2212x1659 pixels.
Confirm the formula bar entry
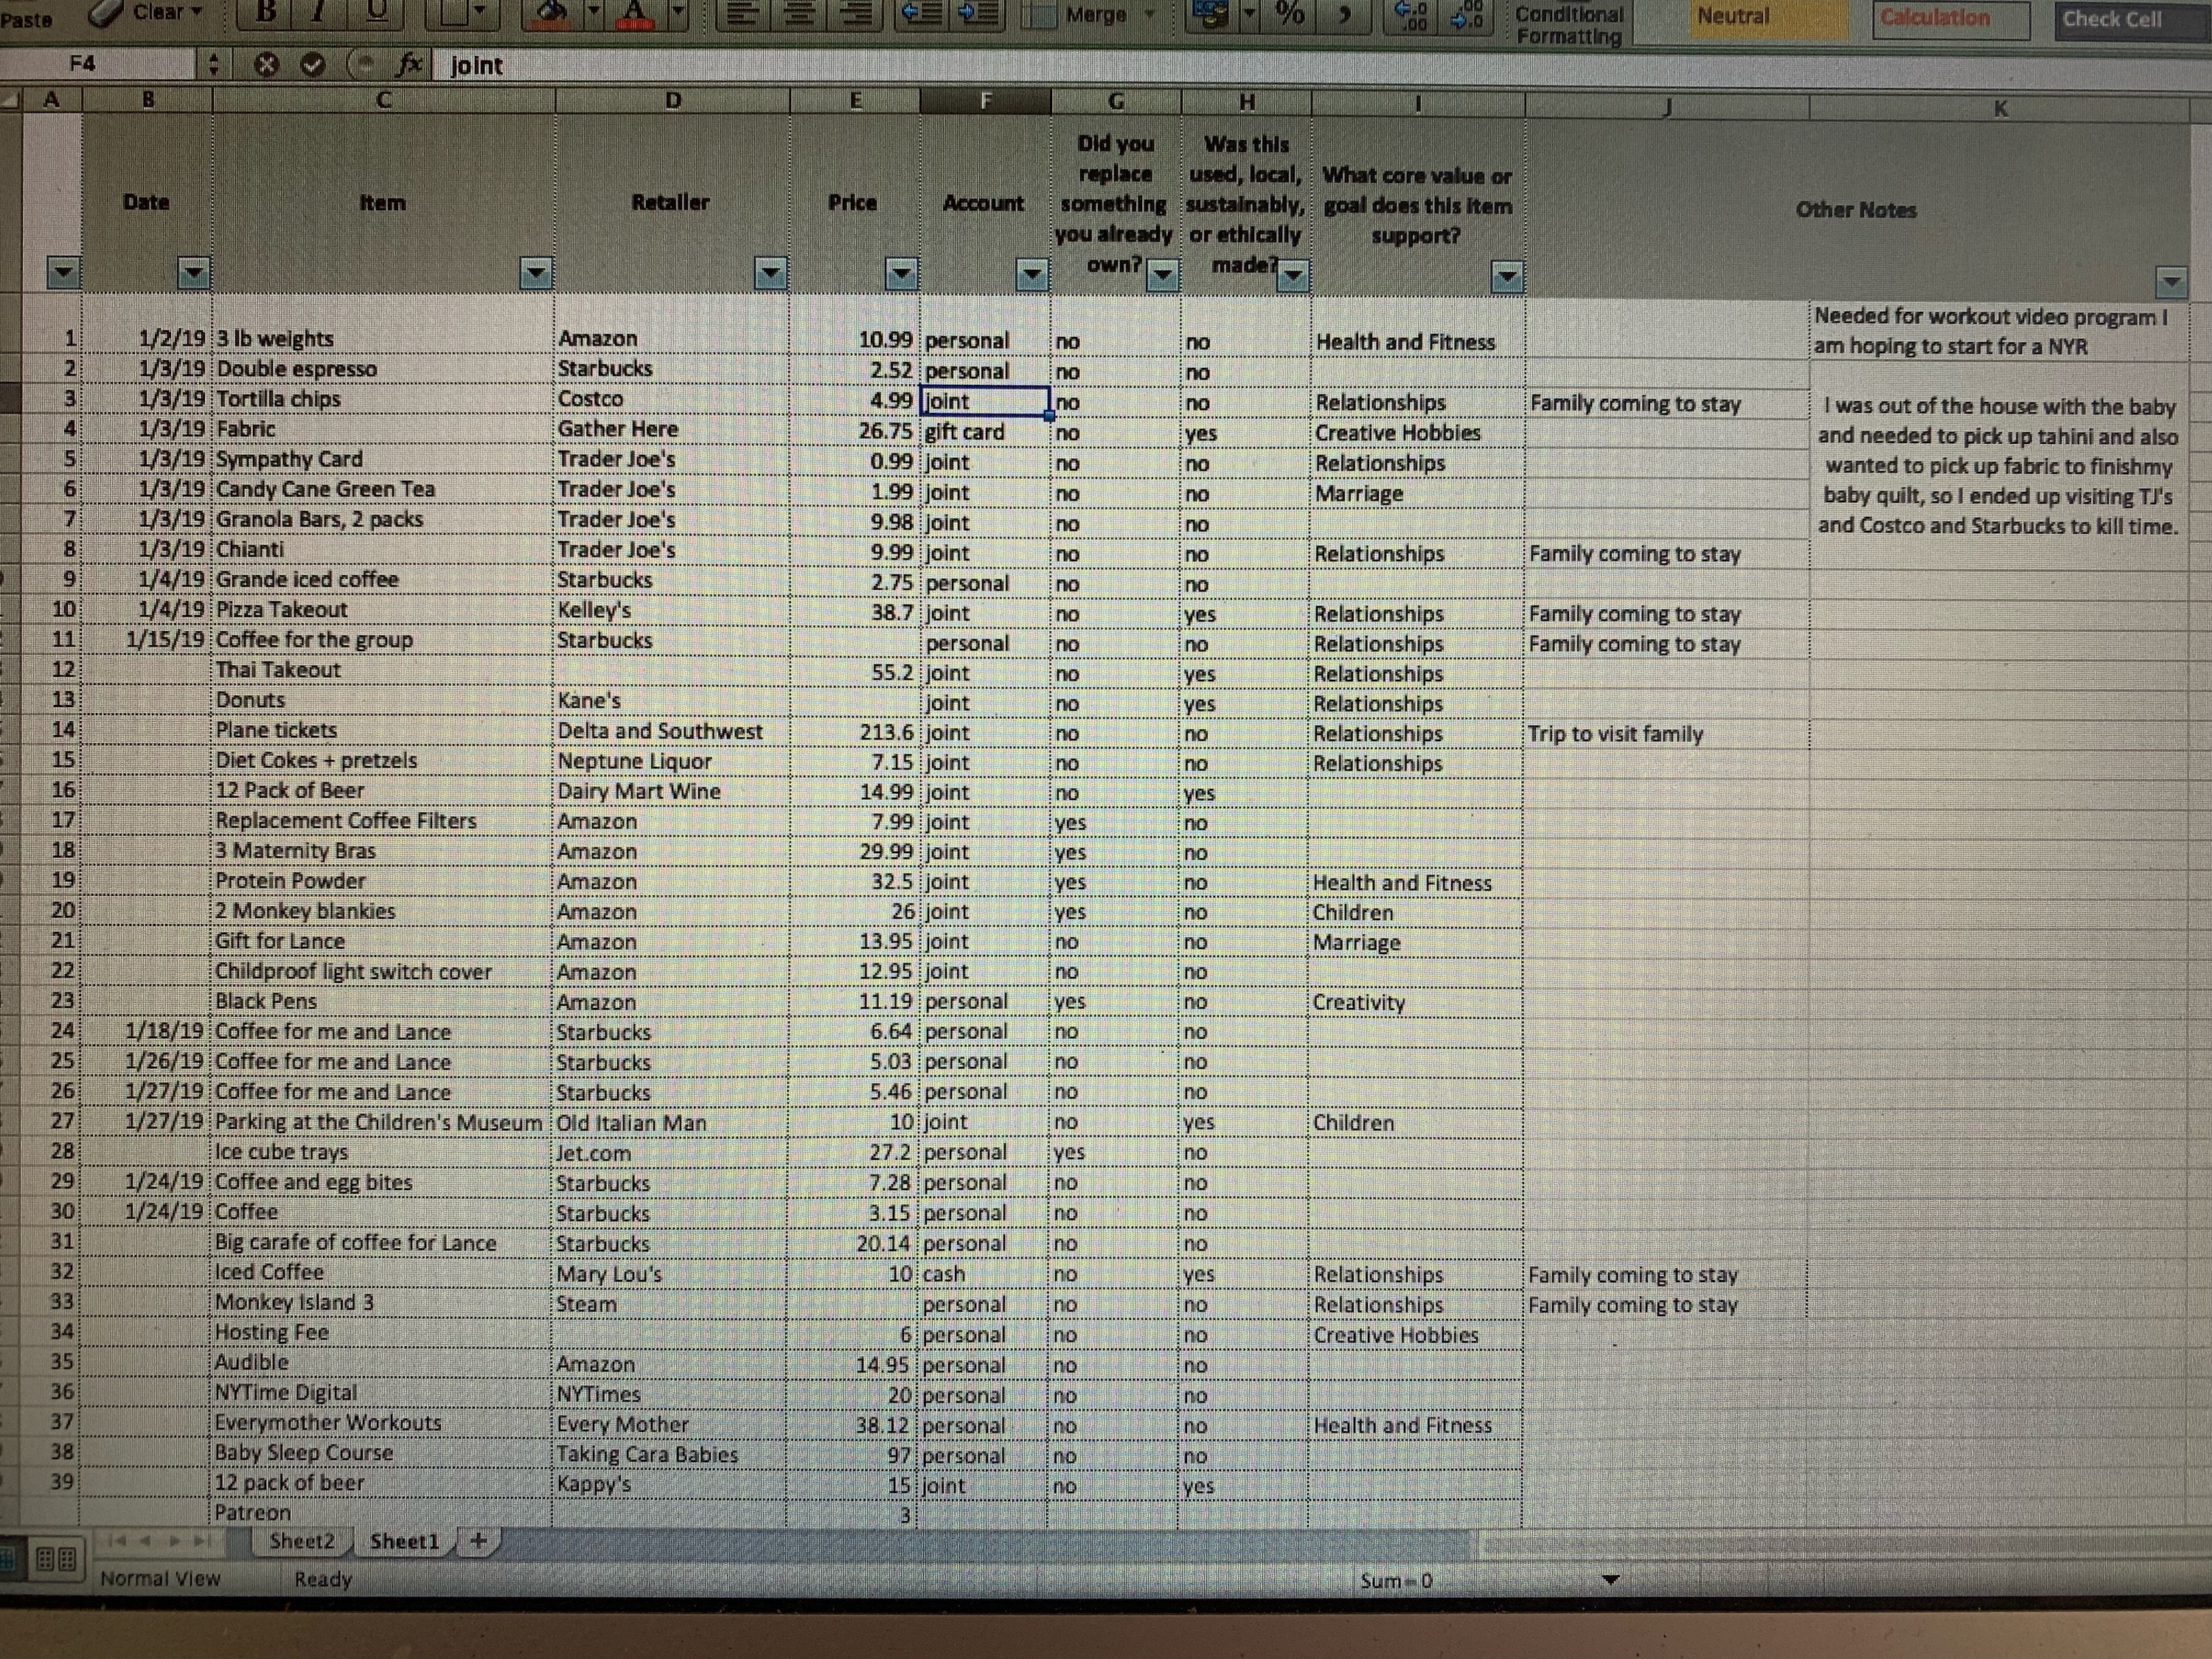pyautogui.click(x=313, y=65)
